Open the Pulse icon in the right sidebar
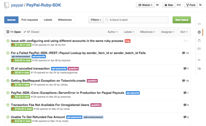The height and width of the screenshot is (126, 206). (x=199, y=60)
